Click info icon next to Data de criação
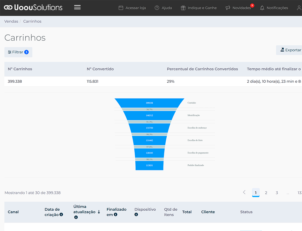 coord(61,215)
